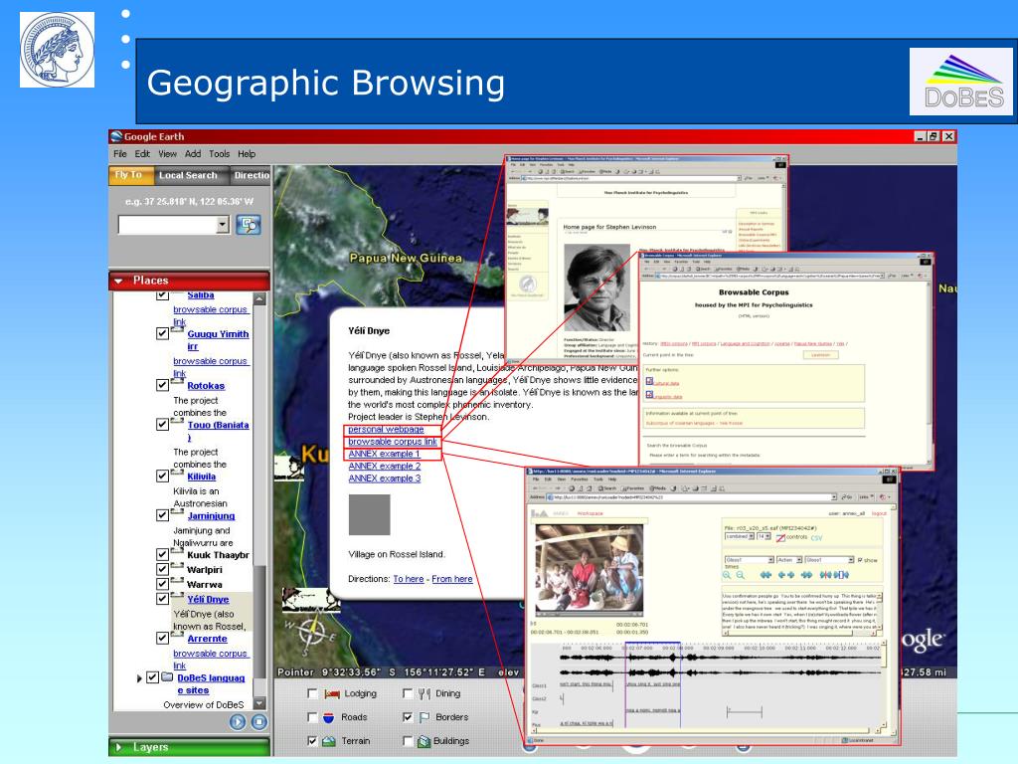Select the Jaminjung place link
Screen dimensions: 1018x764
pos(211,516)
